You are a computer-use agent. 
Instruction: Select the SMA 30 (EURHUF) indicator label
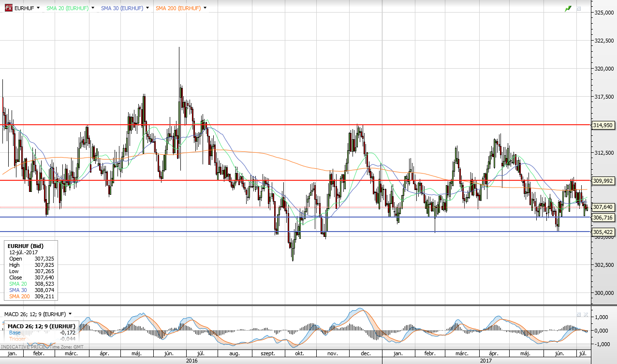tap(122, 8)
